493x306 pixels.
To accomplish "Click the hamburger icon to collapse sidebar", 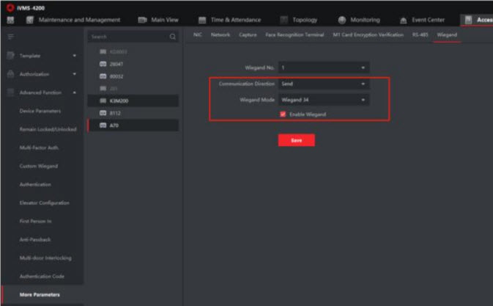I will [x=10, y=36].
